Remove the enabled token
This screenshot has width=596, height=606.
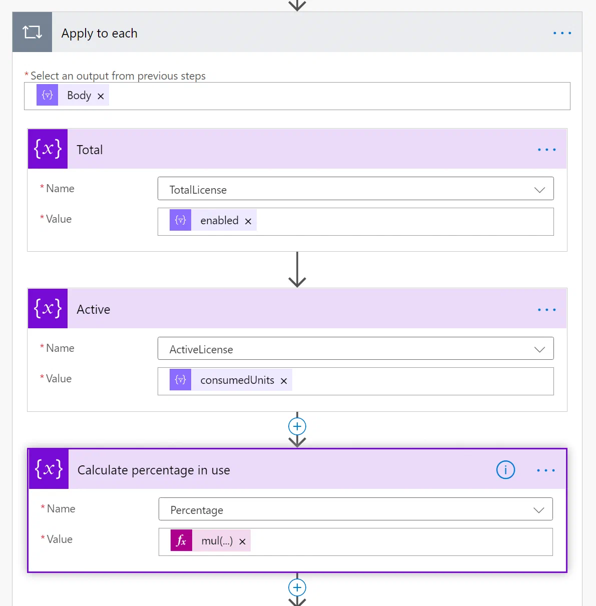coord(248,221)
